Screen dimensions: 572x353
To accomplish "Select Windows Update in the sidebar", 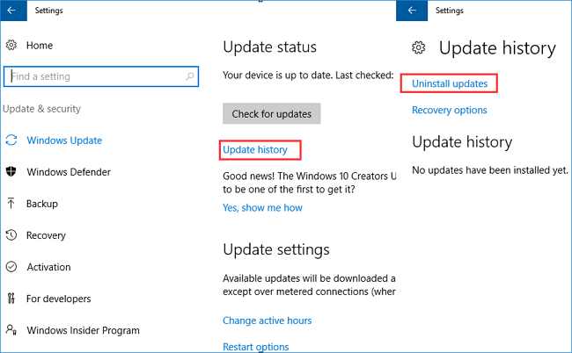I will pyautogui.click(x=64, y=140).
